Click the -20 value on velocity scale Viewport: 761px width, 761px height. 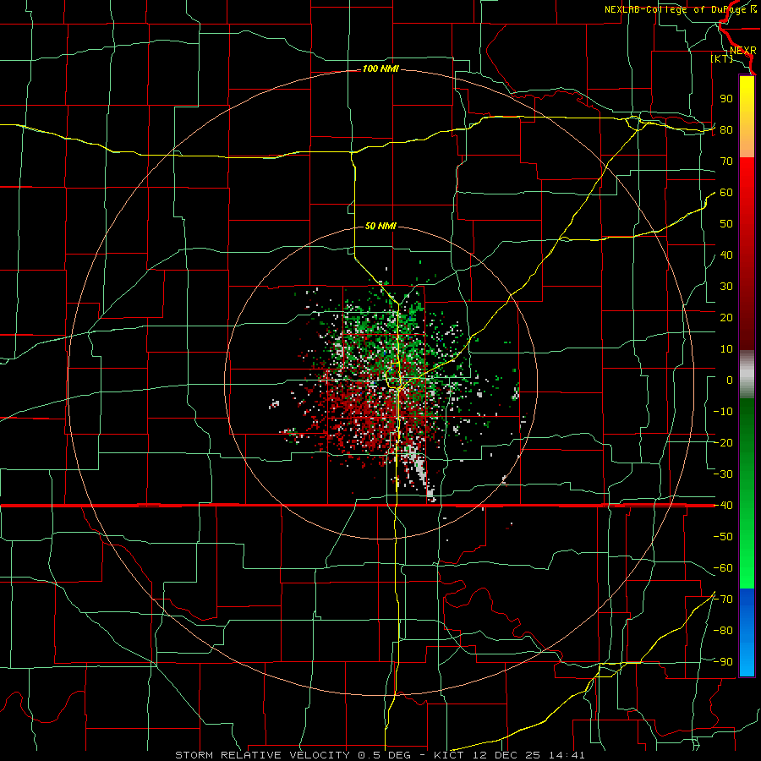point(723,442)
